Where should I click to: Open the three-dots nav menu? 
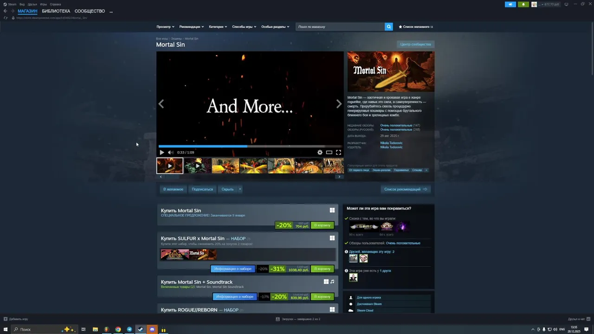coord(111,11)
